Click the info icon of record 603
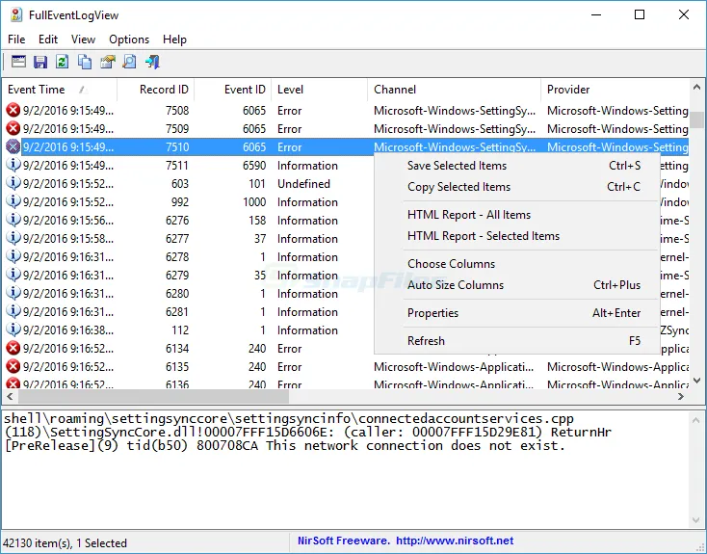The height and width of the screenshot is (554, 707). [13, 184]
